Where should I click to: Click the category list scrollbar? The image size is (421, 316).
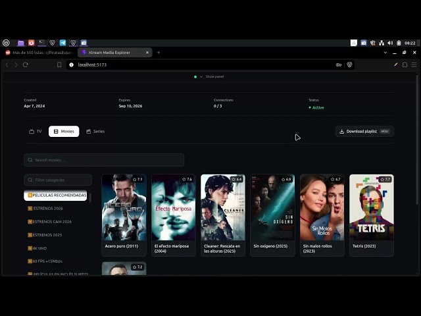coord(90,197)
